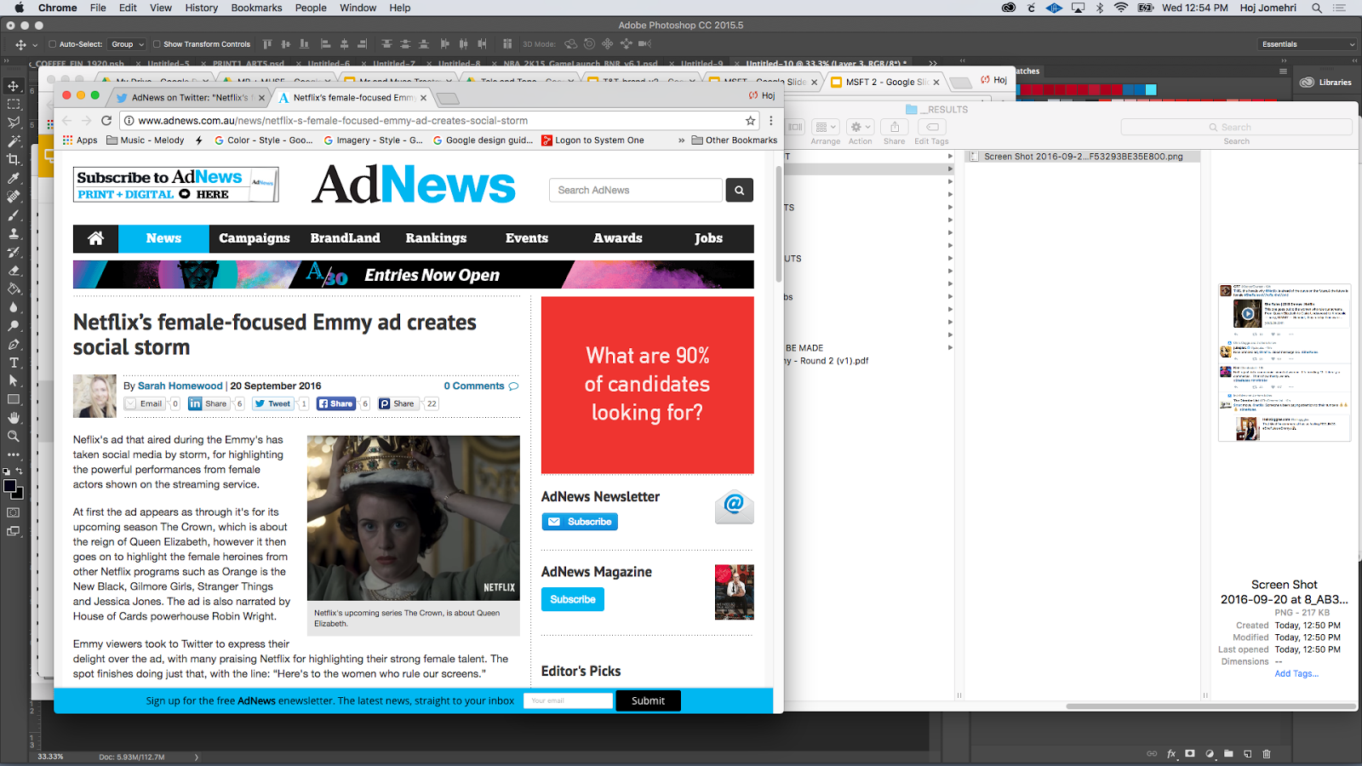Select the Rectangular Marquee tool
This screenshot has width=1362, height=766.
point(14,104)
